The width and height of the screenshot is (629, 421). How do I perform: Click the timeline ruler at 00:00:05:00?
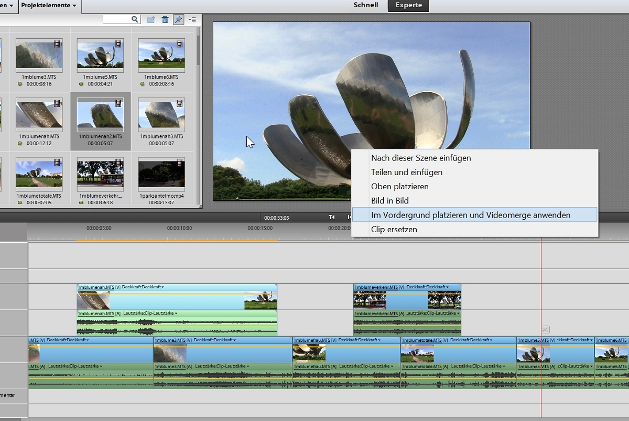click(x=99, y=229)
